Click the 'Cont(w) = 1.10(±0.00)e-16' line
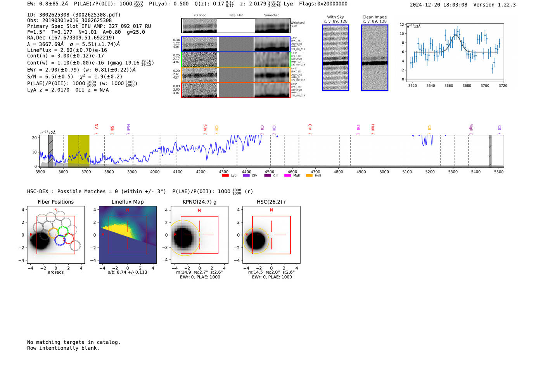Screen dimensions: 543x369 (90, 62)
